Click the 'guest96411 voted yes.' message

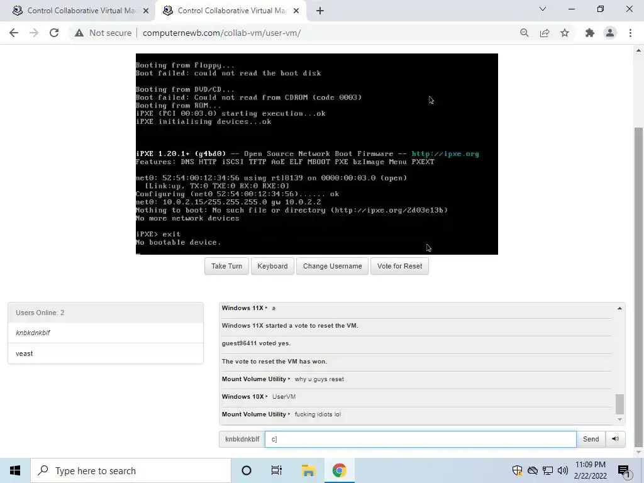coord(256,343)
